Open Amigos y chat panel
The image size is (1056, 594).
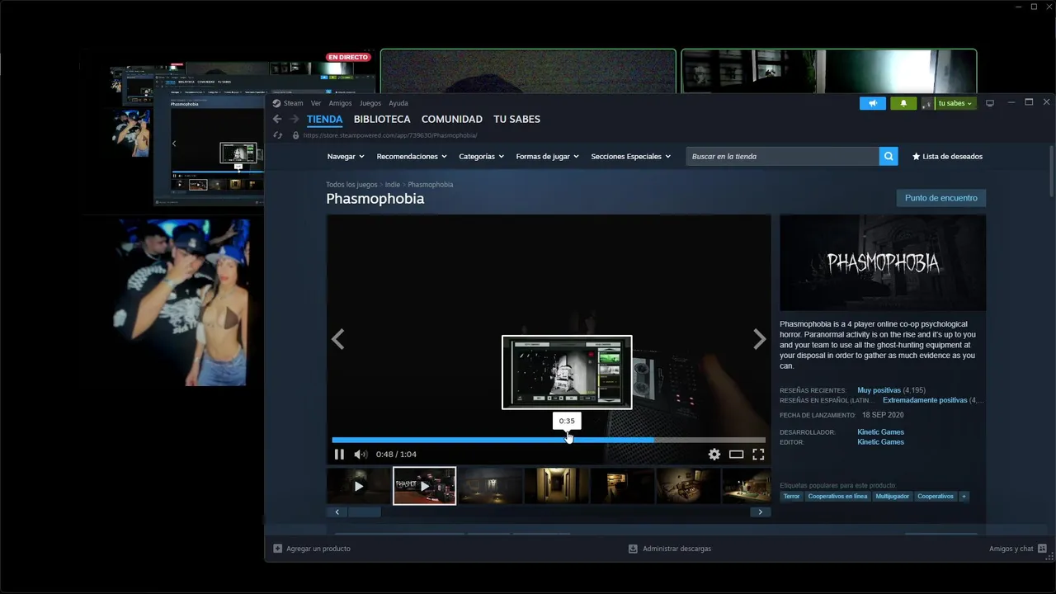coord(1018,549)
